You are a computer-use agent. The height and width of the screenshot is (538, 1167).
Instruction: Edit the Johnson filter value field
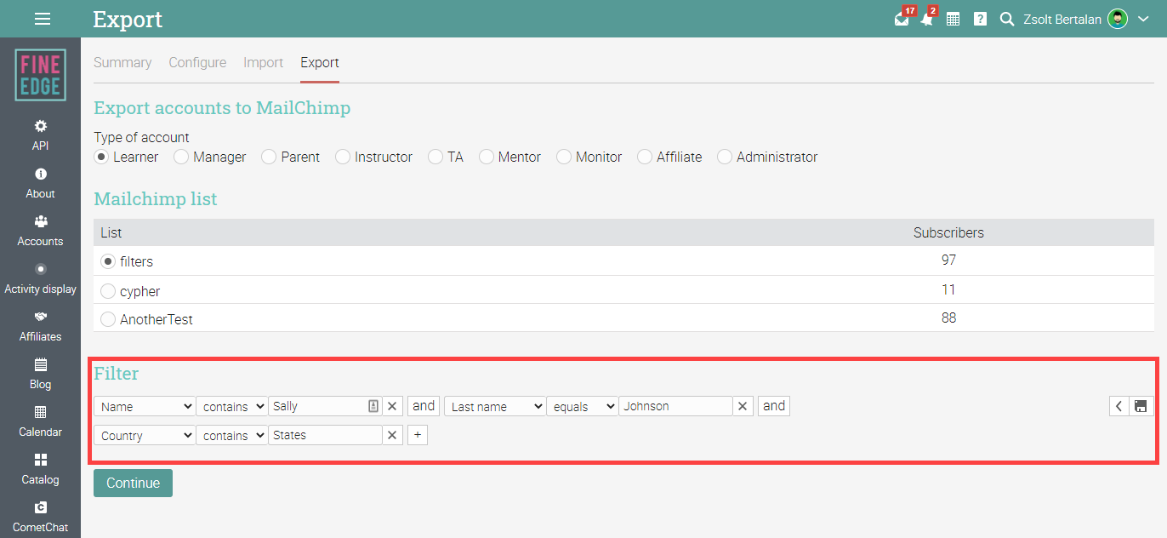coord(675,406)
